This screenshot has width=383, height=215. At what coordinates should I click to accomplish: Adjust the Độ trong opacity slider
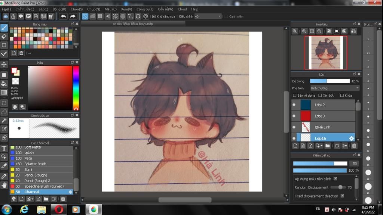click(x=330, y=81)
